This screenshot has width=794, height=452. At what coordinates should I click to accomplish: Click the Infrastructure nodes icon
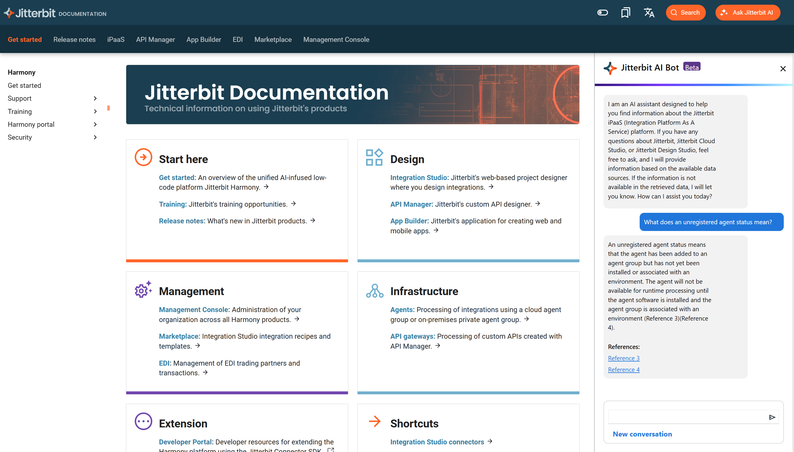pyautogui.click(x=375, y=291)
